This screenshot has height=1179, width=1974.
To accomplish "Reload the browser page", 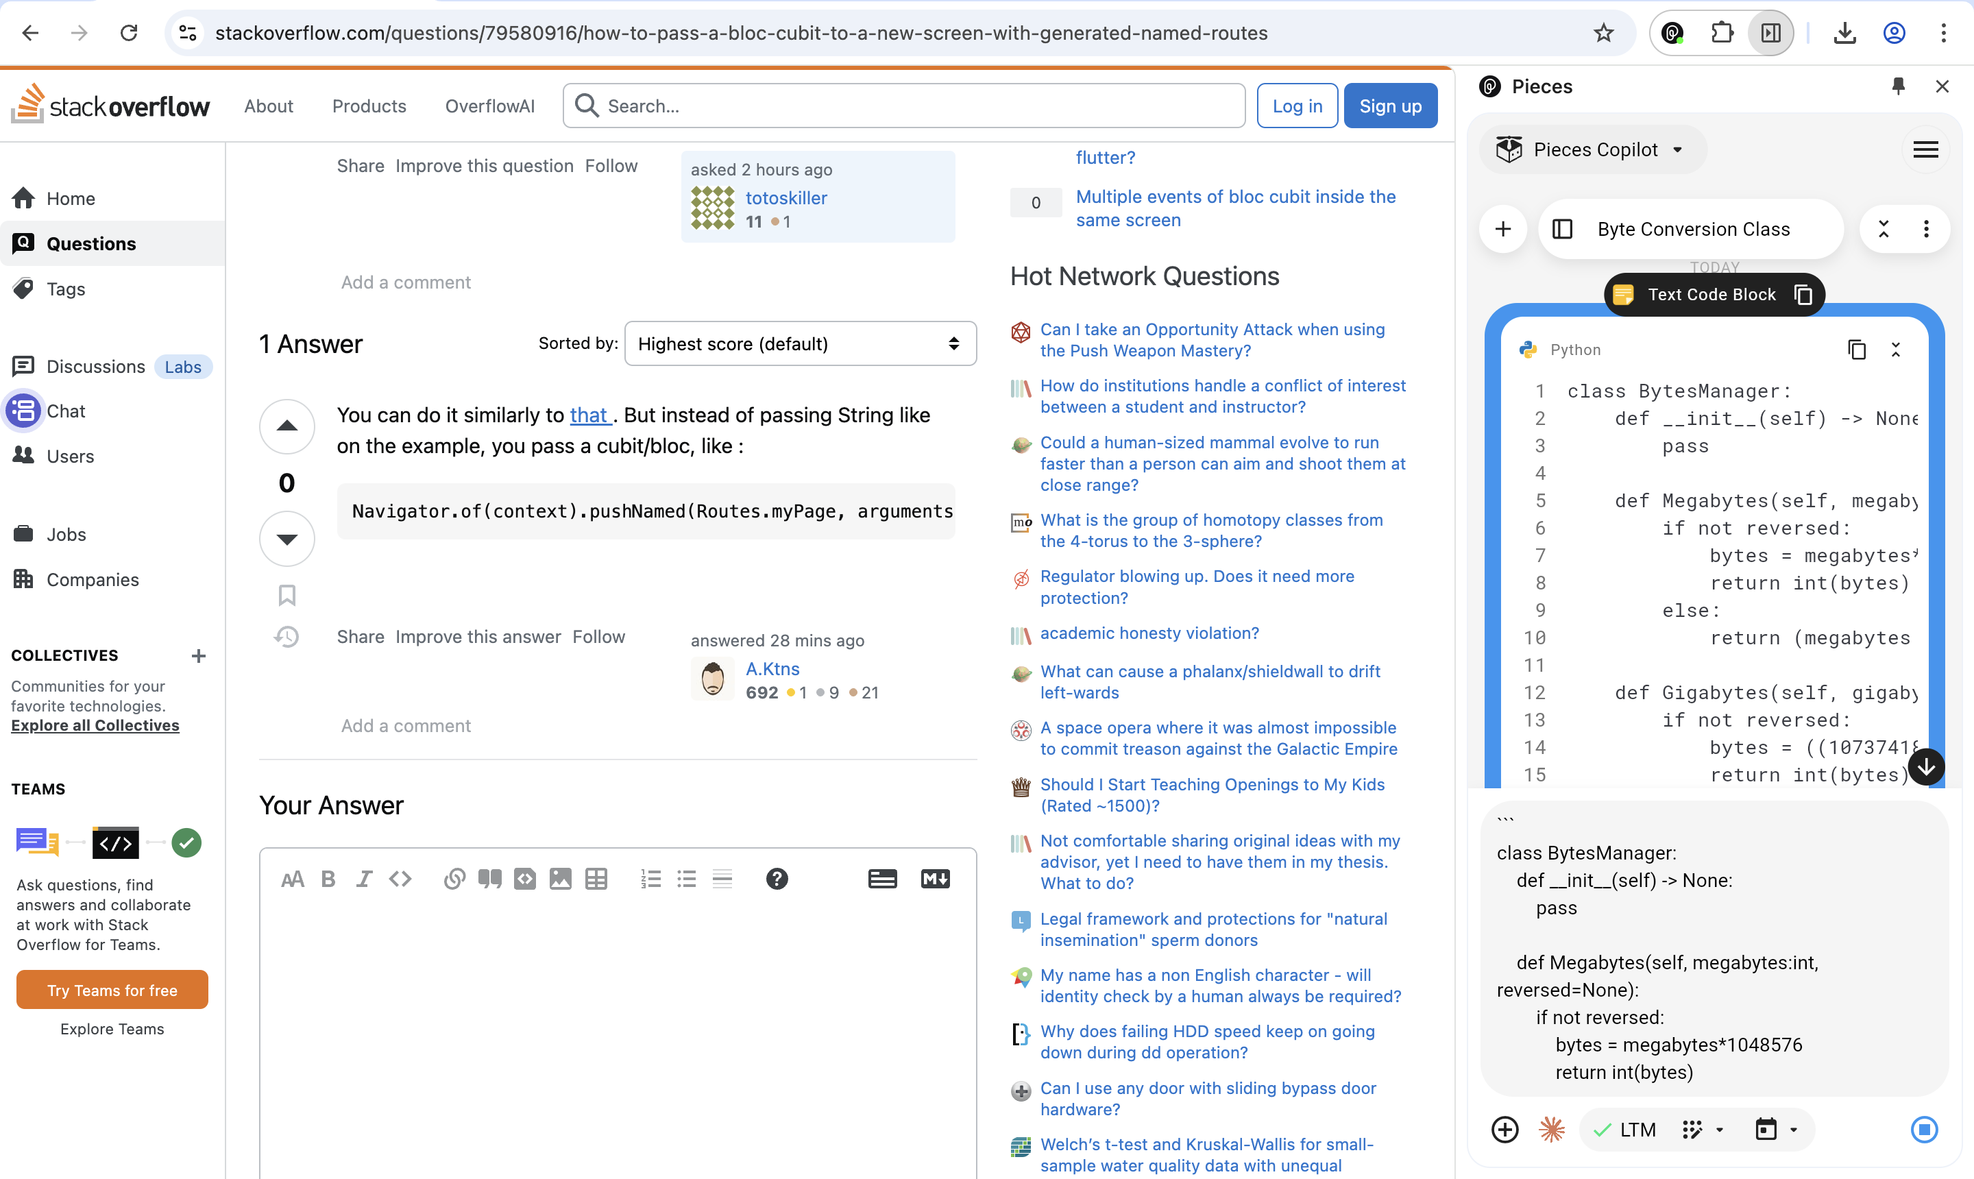I will (129, 33).
